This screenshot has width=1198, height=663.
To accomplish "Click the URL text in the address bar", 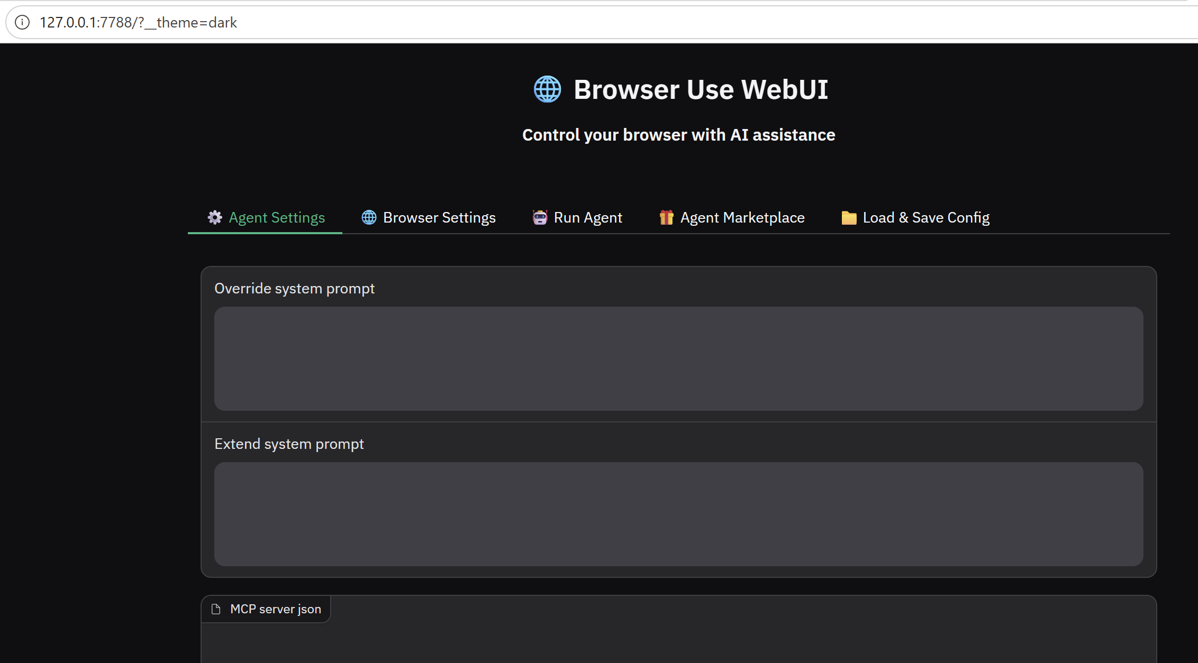I will [138, 22].
